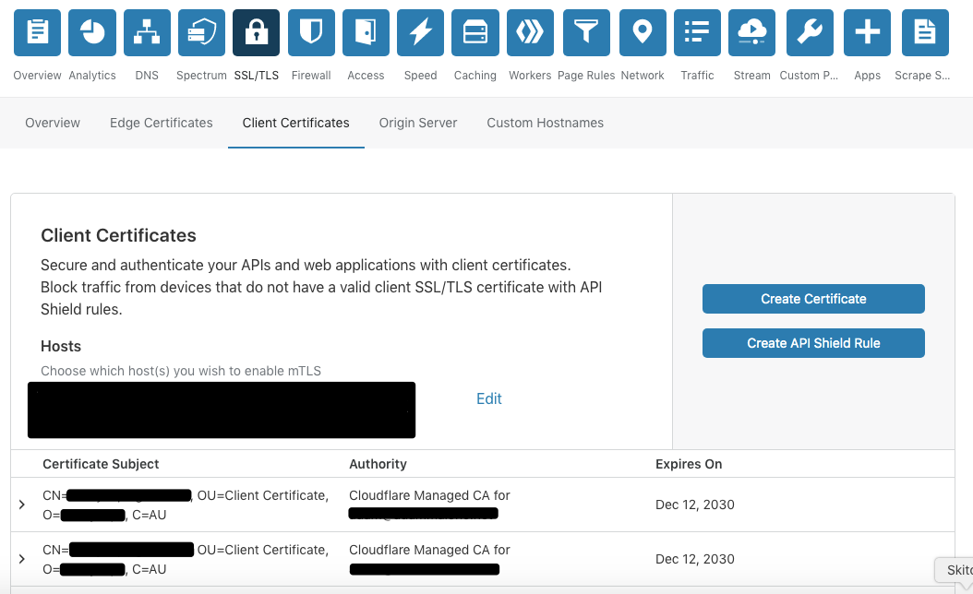Select the Spectrum icon

(200, 31)
